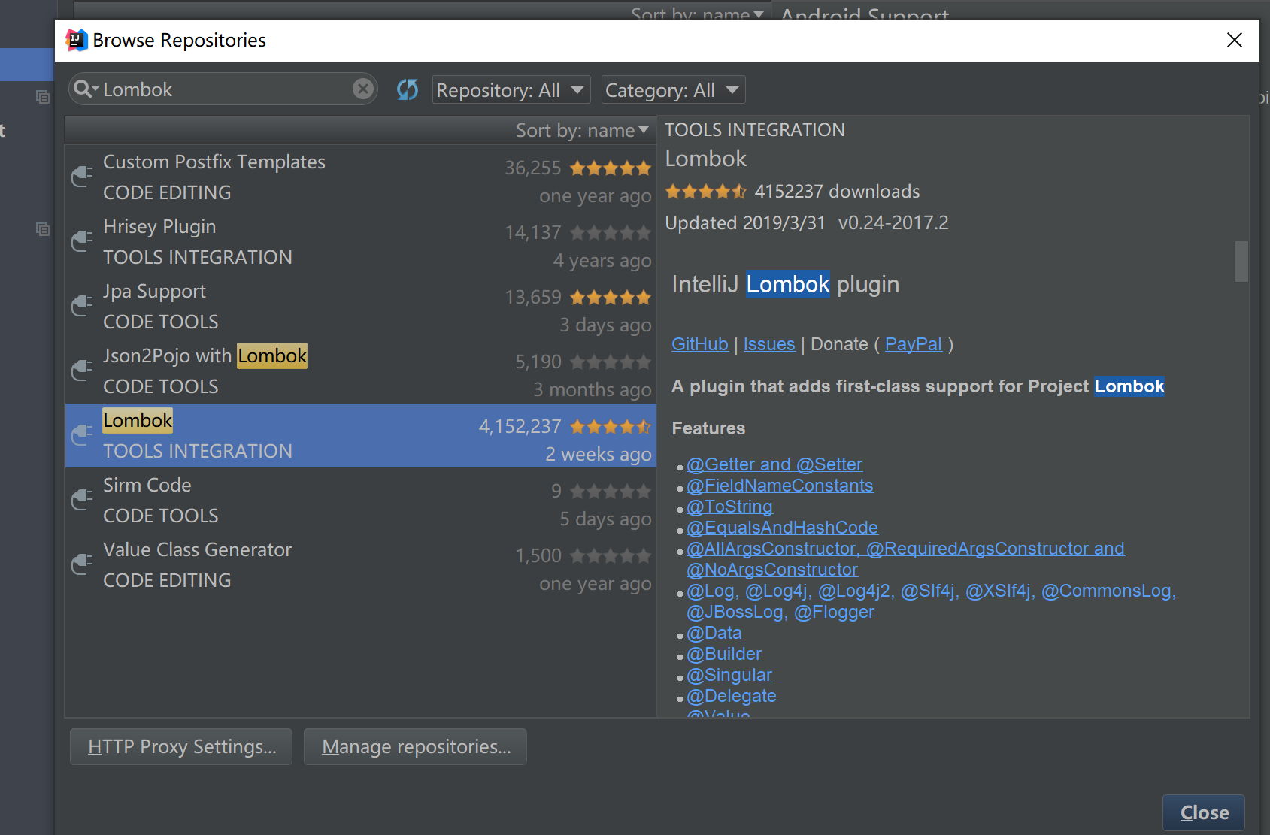
Task: Click the Sirm Code plug icon
Action: coord(82,500)
